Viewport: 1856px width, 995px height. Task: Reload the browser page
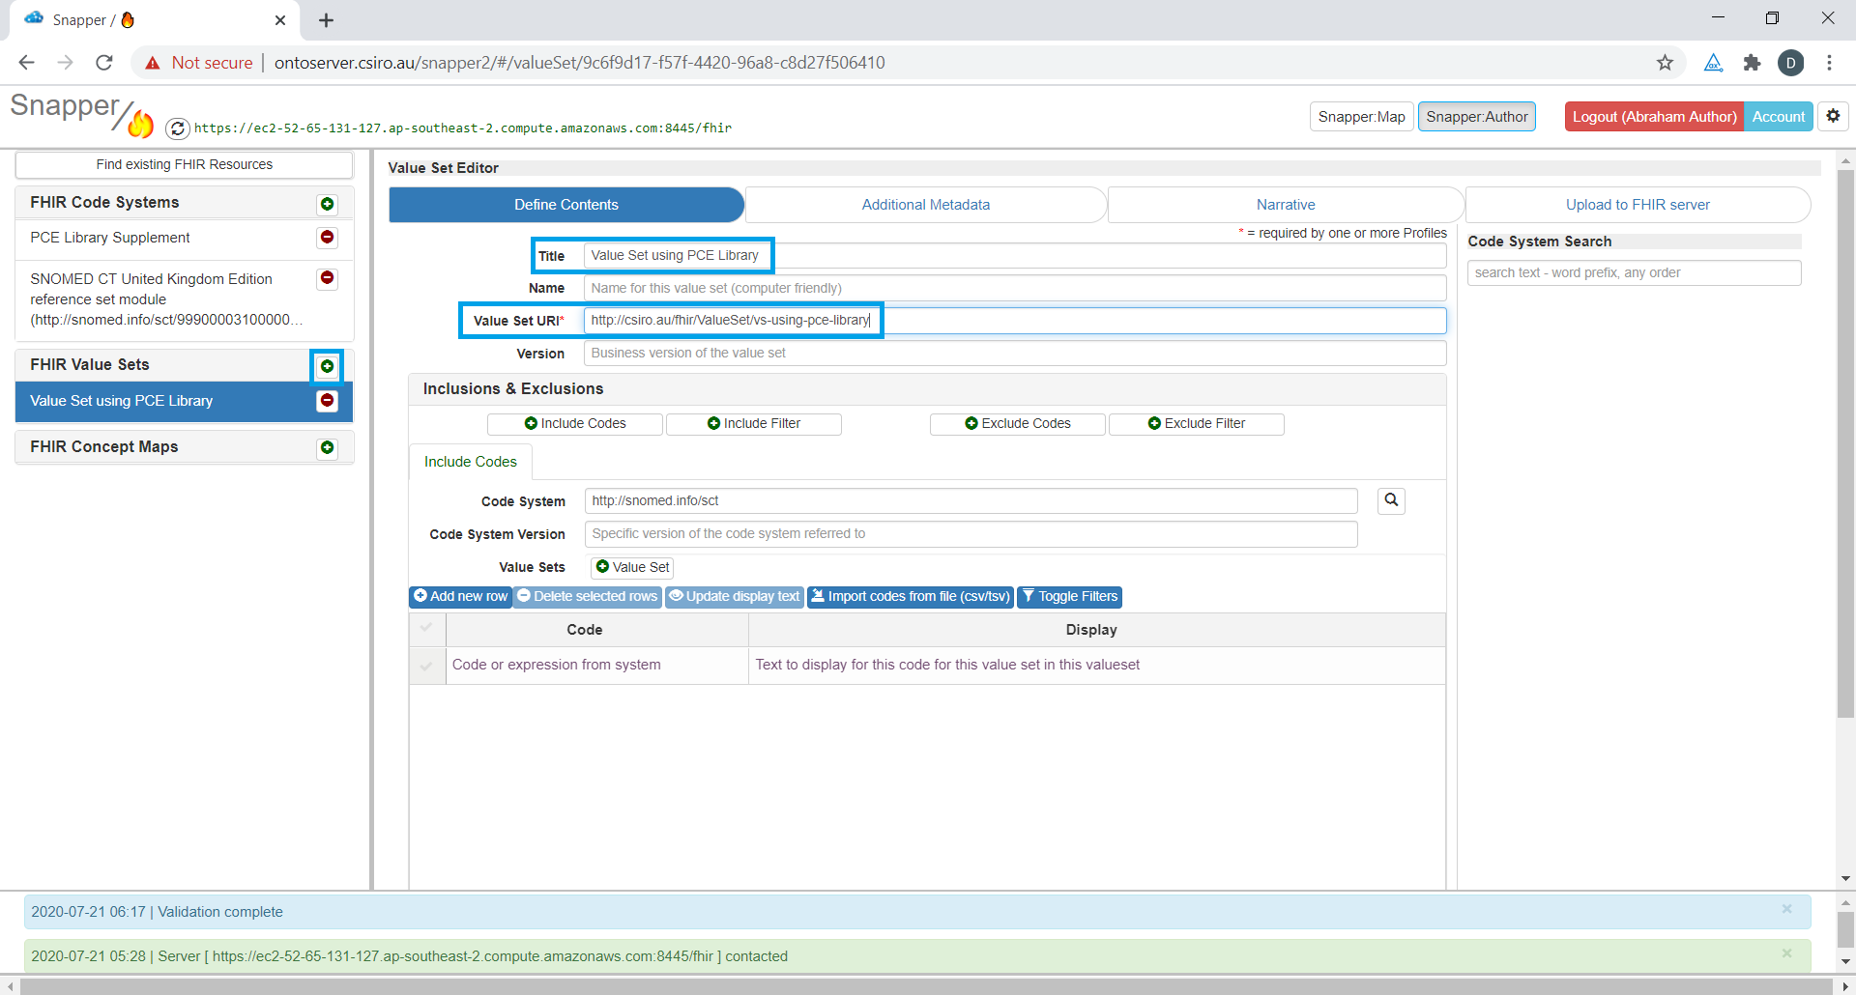104,63
